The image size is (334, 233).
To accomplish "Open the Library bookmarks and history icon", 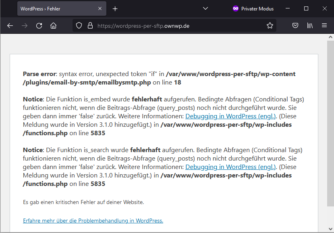I will (x=310, y=26).
